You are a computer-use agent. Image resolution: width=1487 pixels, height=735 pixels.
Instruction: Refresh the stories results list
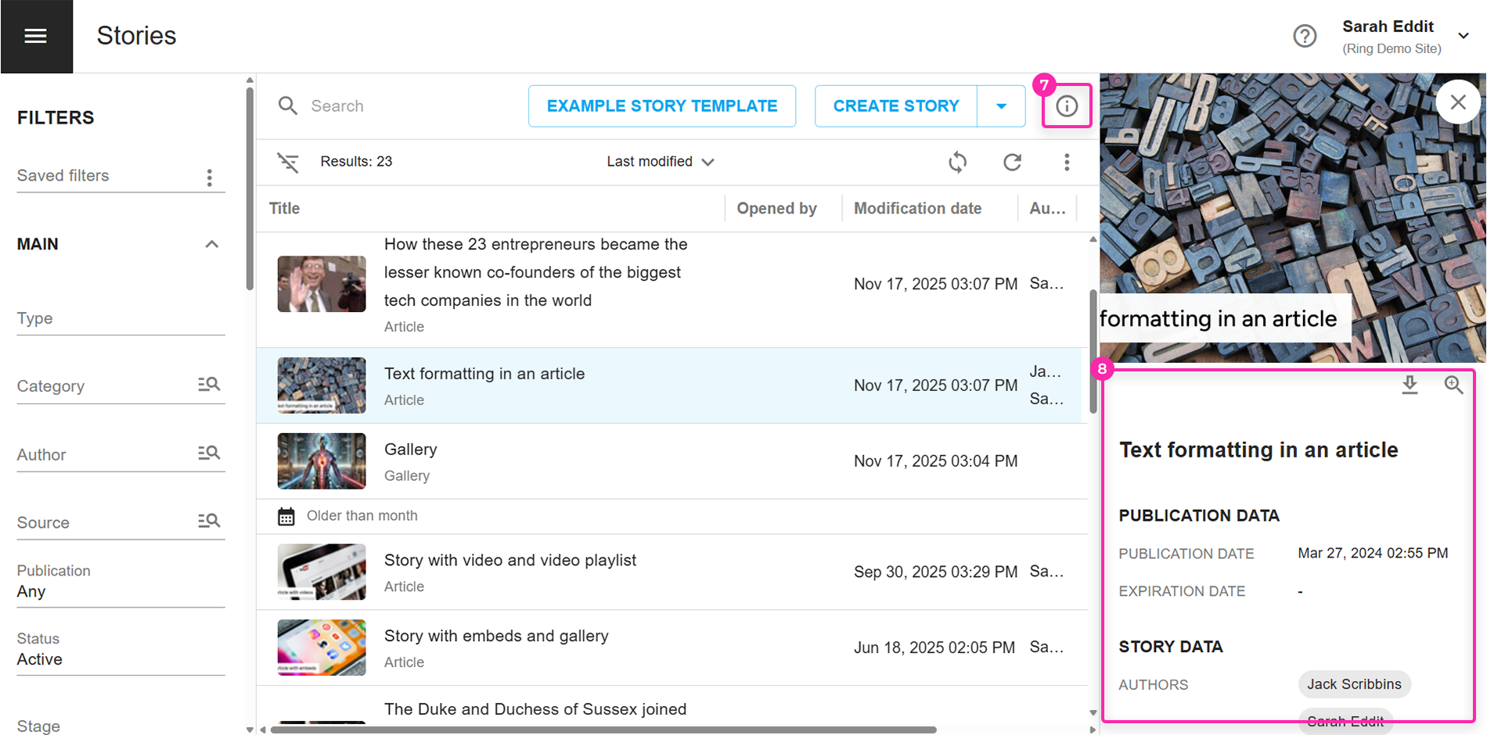(1013, 162)
